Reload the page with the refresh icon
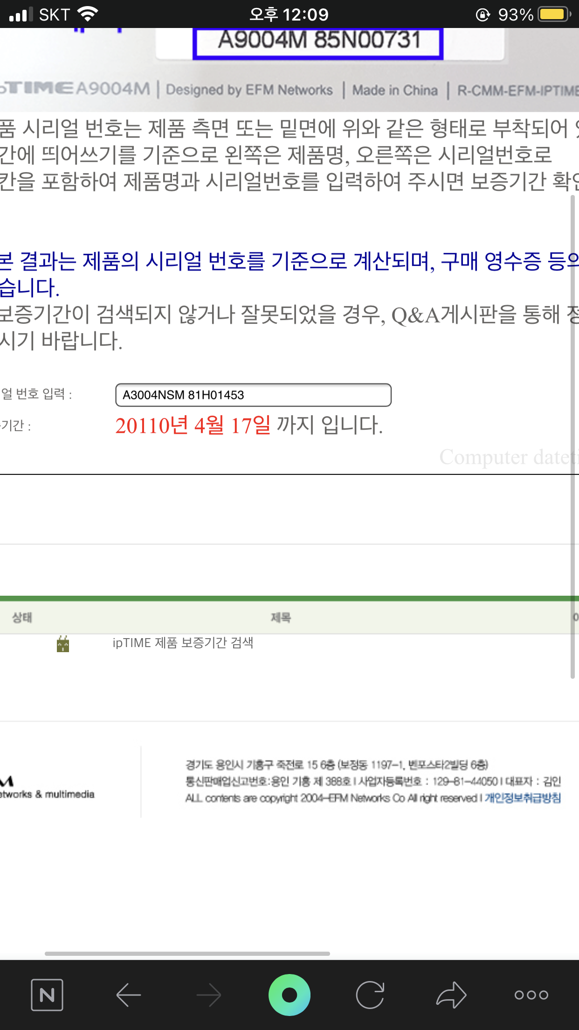The width and height of the screenshot is (579, 1030). (370, 995)
